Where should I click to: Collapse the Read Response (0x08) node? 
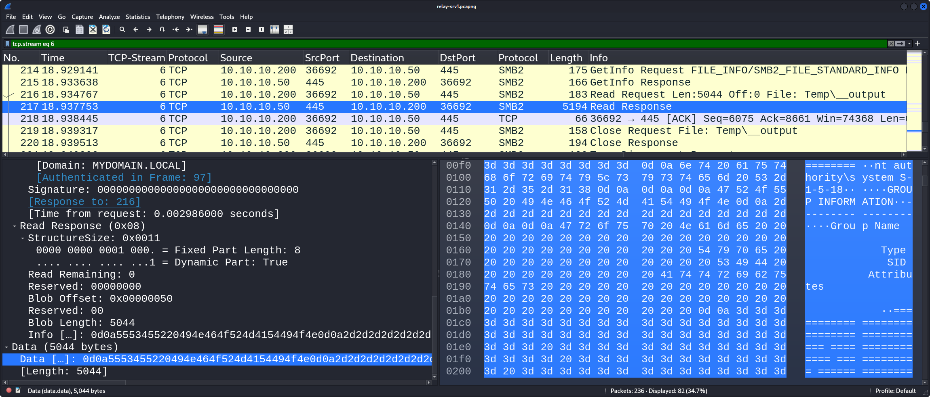click(x=15, y=226)
